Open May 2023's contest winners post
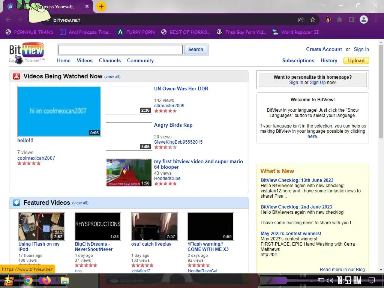The width and height of the screenshot is (384, 288). click(x=291, y=234)
